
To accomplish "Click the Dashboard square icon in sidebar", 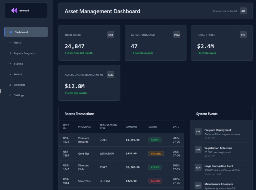I will tap(11, 32).
